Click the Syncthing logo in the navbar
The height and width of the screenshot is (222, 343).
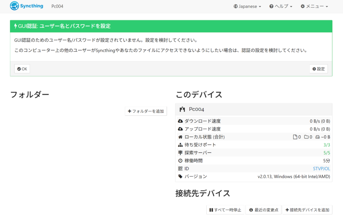pos(26,6)
